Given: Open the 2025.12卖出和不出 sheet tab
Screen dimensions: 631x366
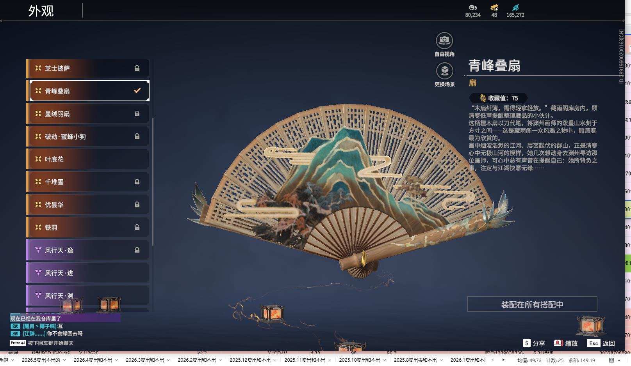Looking at the screenshot, I should (250, 360).
